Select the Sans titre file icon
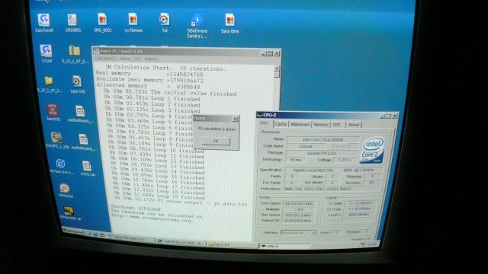Viewport: 488px width, 274px height. (x=230, y=24)
